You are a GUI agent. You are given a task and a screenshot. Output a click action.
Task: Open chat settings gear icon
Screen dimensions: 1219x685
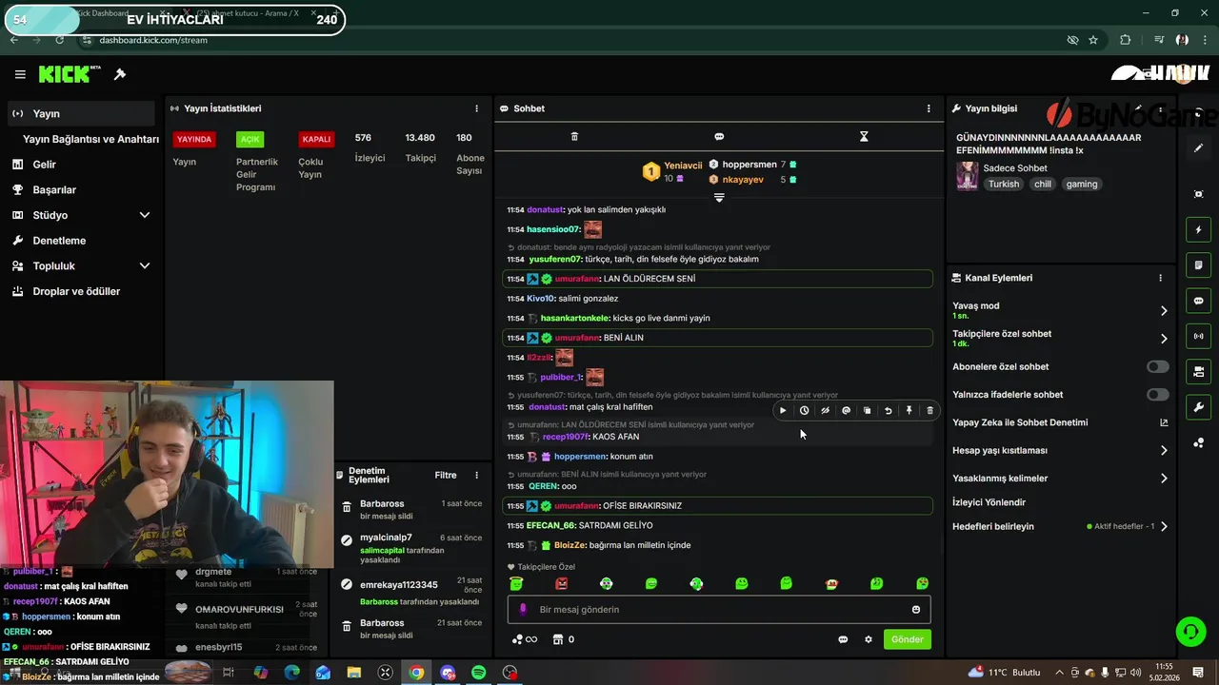[869, 639]
